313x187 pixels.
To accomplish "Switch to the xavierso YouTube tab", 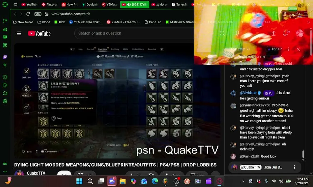I will pos(160,4).
